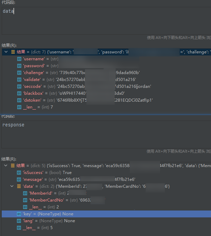Collapse the top dict: 7 result node
Screen dimensions: 211x236
coord(6,52)
